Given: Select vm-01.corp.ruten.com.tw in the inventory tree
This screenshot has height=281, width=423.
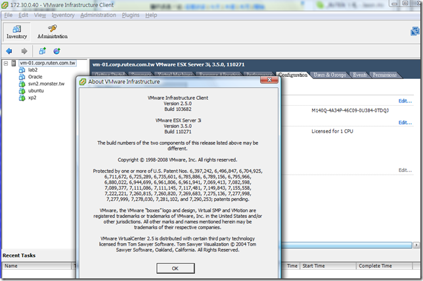Looking at the screenshot, I should (x=47, y=63).
